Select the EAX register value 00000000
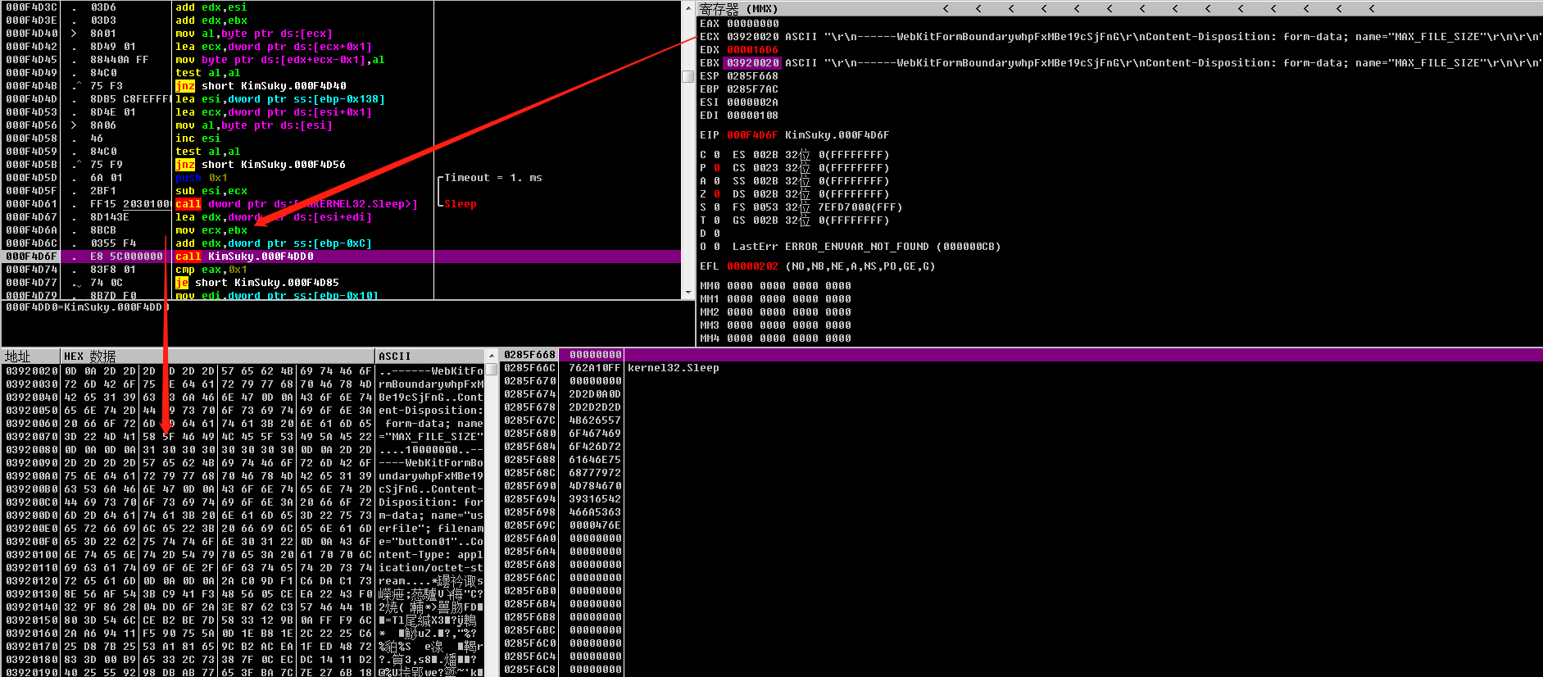 [753, 24]
